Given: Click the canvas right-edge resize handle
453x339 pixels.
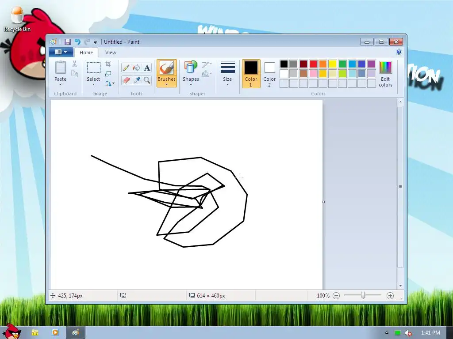Looking at the screenshot, I should click(x=323, y=202).
